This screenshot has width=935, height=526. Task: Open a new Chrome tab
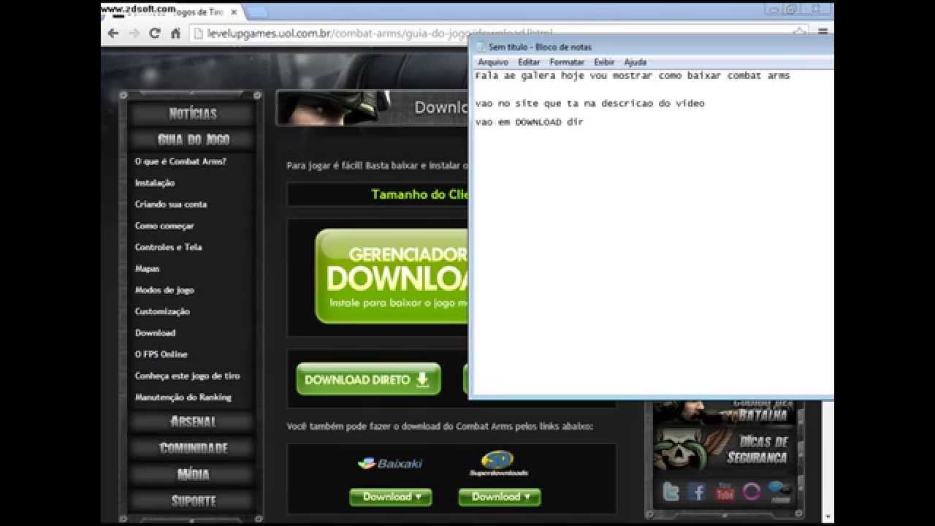pyautogui.click(x=258, y=12)
